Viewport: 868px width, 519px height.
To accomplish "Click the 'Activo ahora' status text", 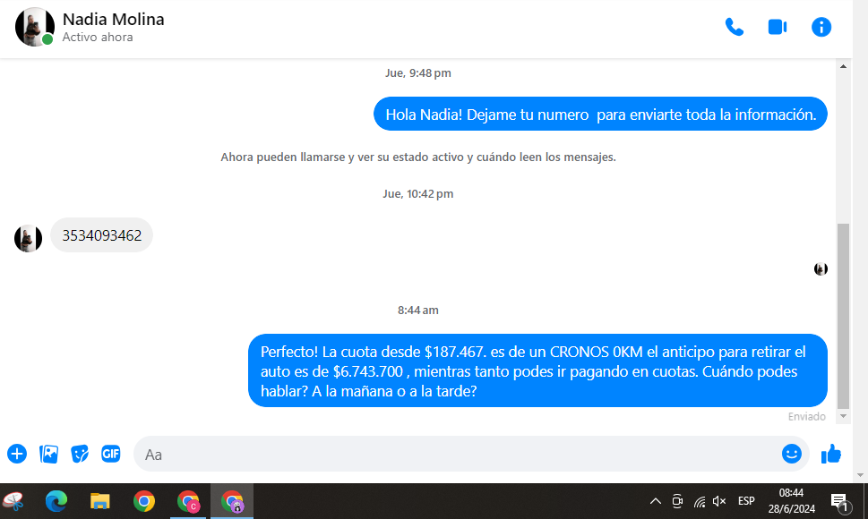I will [x=98, y=37].
